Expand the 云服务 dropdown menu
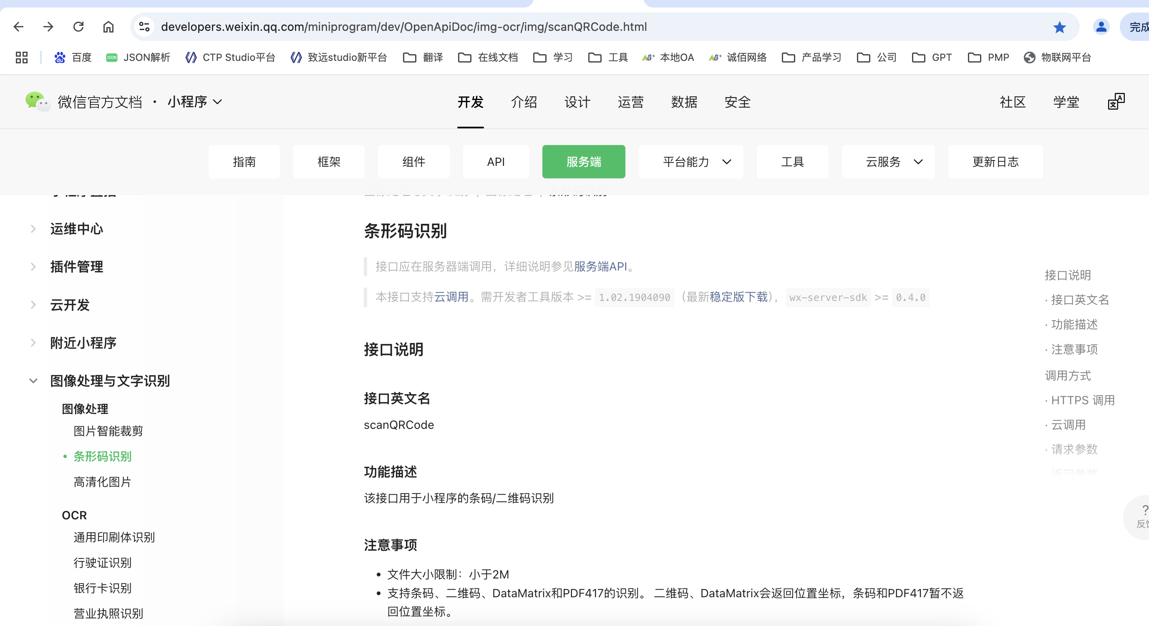 (x=888, y=162)
